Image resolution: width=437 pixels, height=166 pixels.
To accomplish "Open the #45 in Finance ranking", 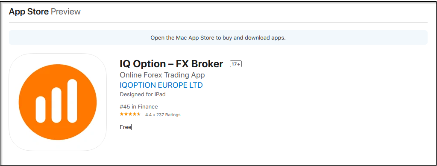I will pos(139,106).
